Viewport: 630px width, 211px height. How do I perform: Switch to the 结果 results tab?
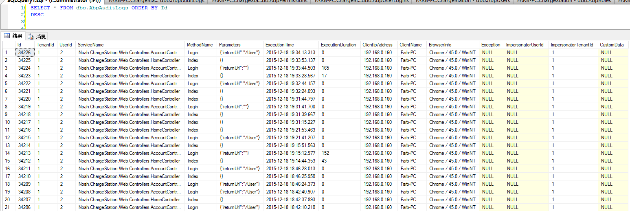tap(13, 36)
